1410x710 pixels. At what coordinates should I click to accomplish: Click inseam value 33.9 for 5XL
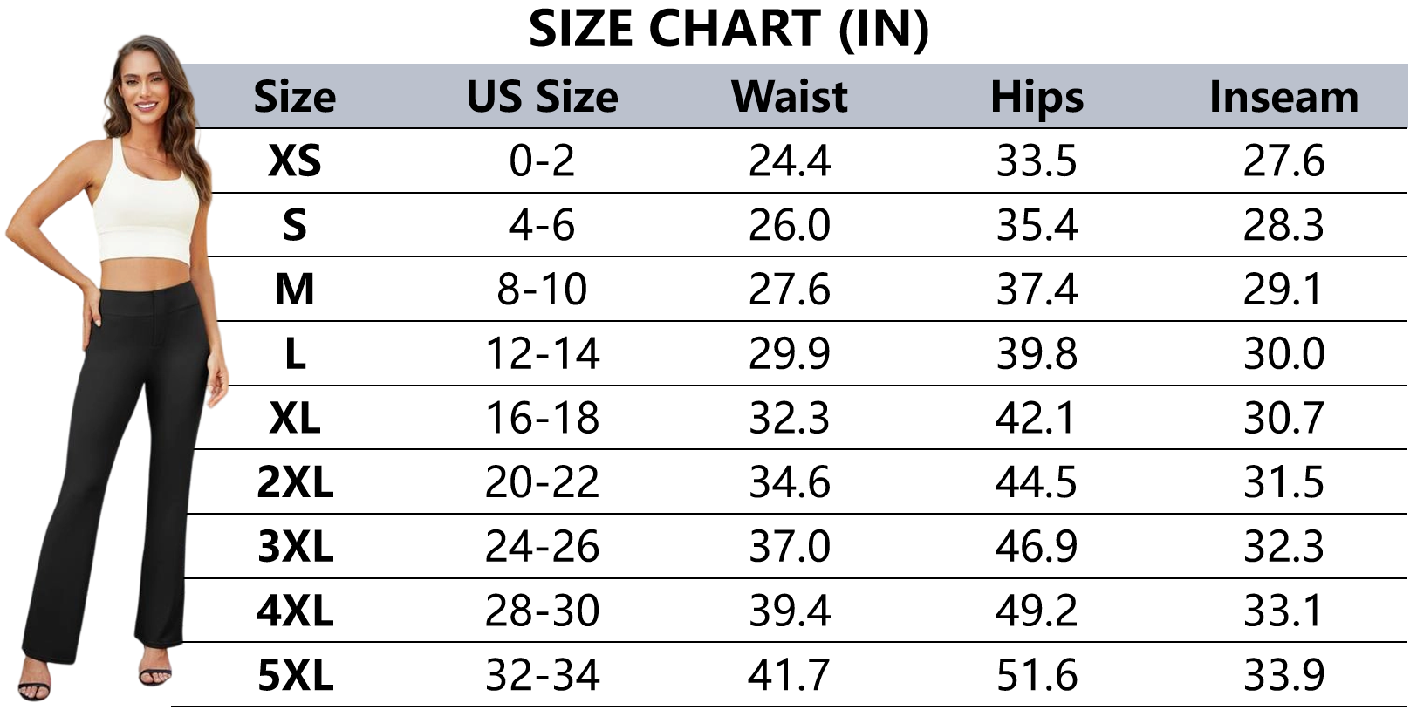click(x=1283, y=675)
